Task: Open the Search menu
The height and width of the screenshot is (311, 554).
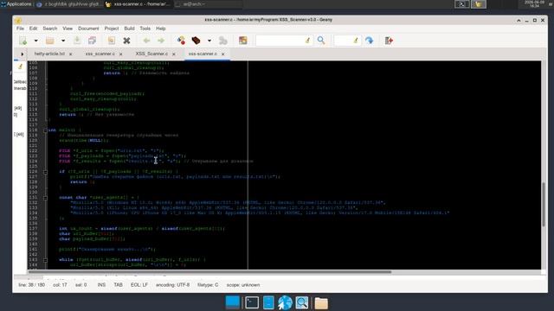Action: pos(50,29)
